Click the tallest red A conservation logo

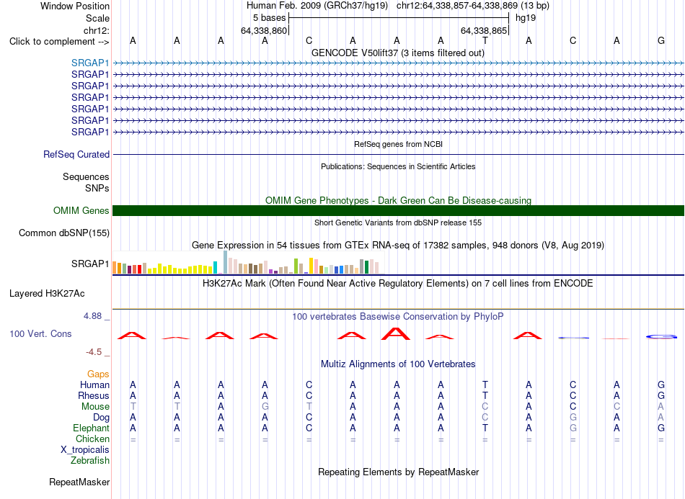pyautogui.click(x=396, y=333)
